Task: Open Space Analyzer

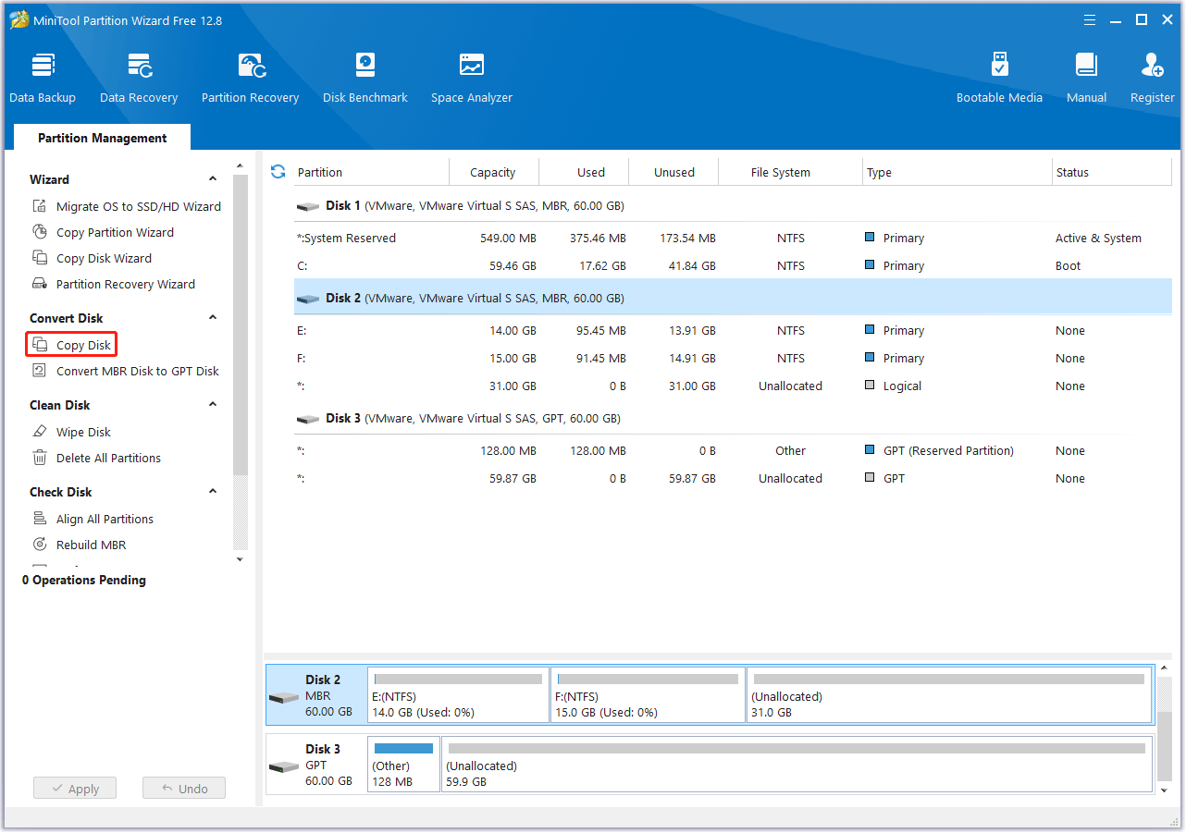Action: [x=471, y=78]
